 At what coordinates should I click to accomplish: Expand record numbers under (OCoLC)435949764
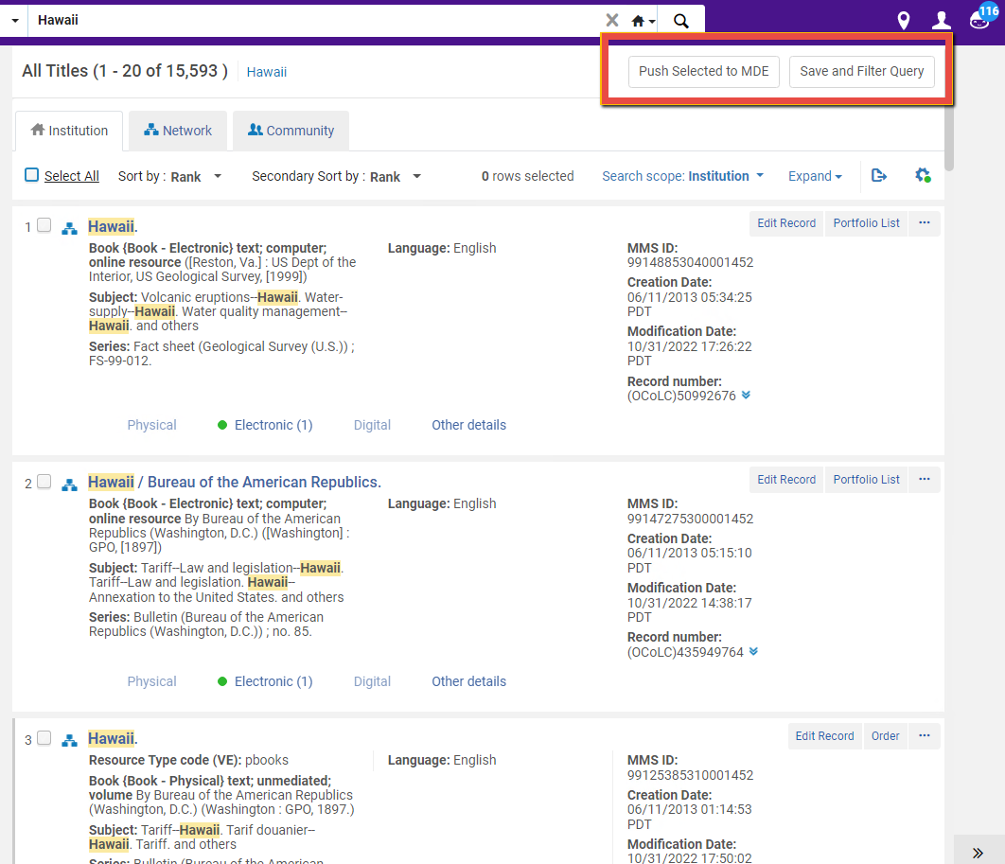click(753, 652)
